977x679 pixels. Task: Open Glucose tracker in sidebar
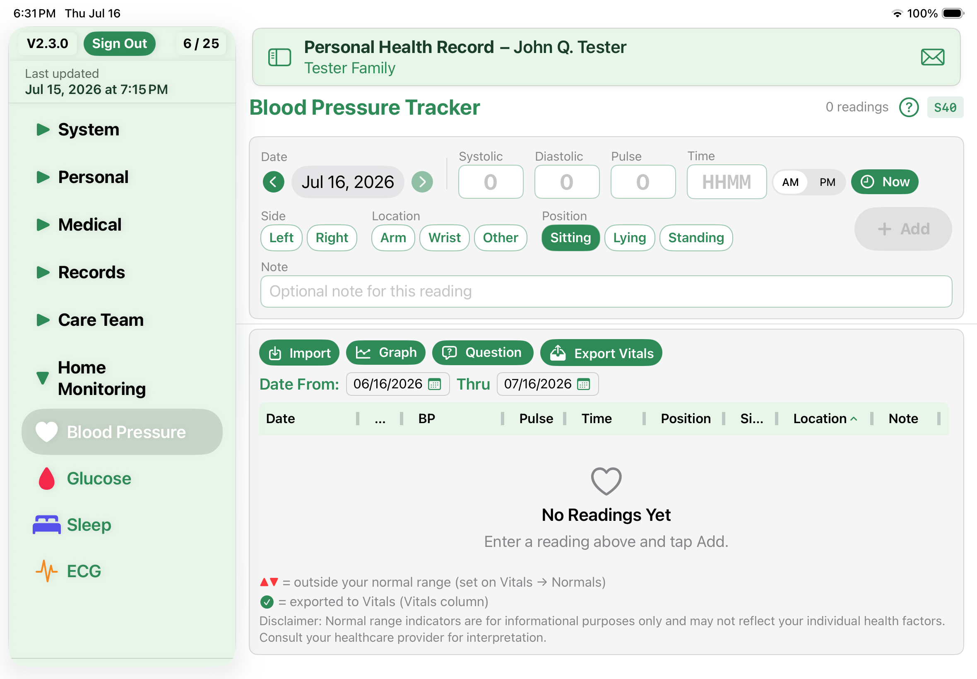[99, 479]
